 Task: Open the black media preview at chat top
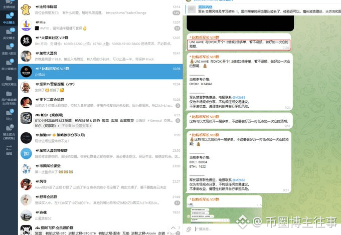click(x=240, y=23)
